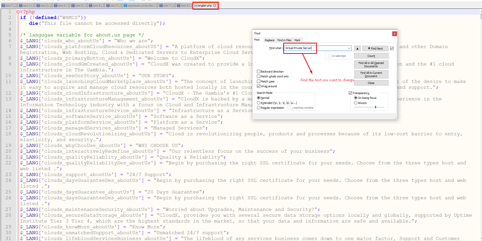This screenshot has height=241, width=482.
Task: Toggle the checkbox next to Find Next
Action: pyautogui.click(x=392, y=49)
